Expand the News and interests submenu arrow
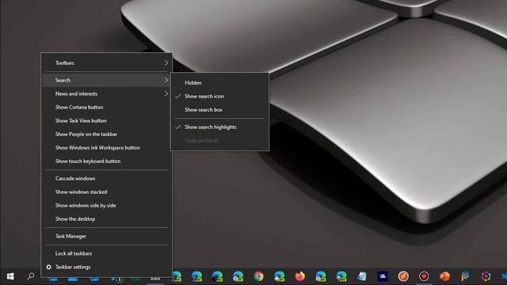This screenshot has width=507, height=285. [x=166, y=93]
